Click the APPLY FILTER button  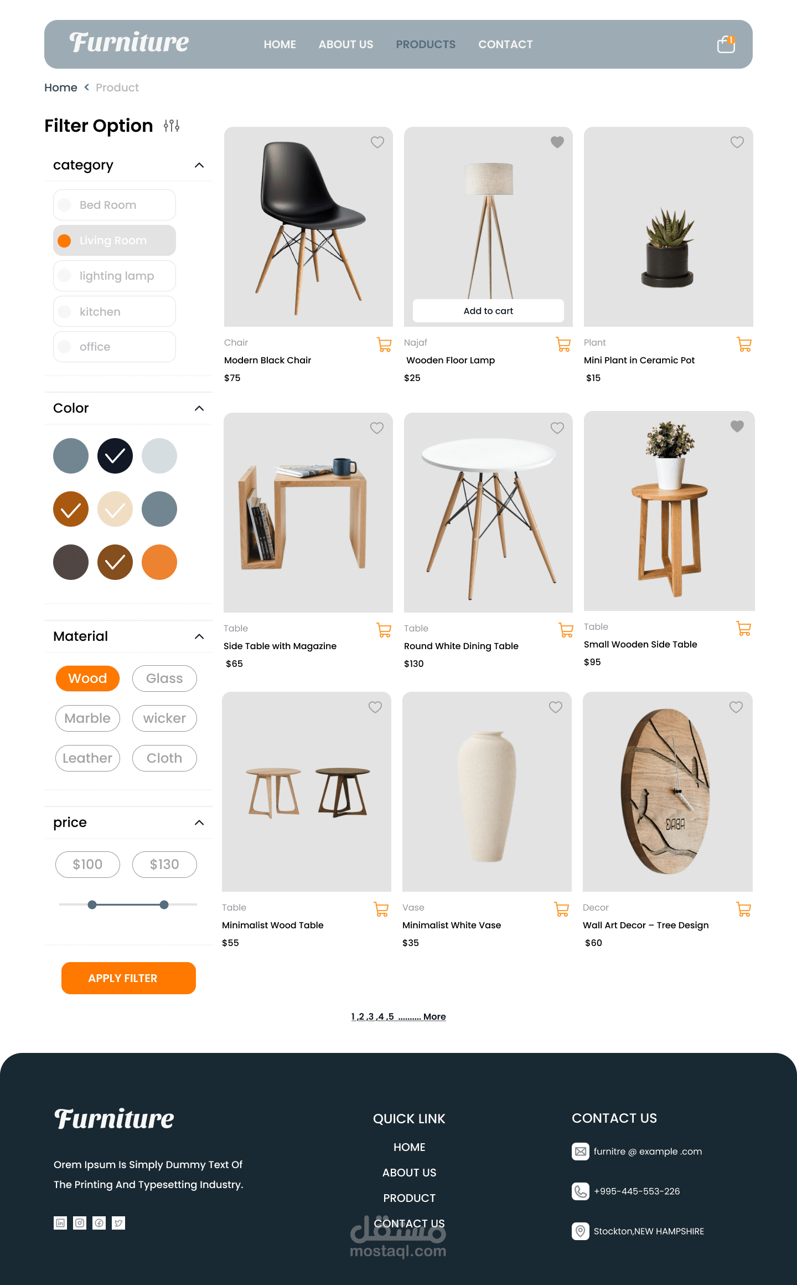(x=128, y=978)
